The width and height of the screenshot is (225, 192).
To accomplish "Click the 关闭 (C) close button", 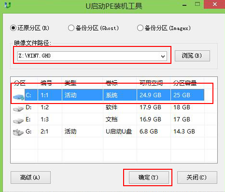I will pos(197,177).
